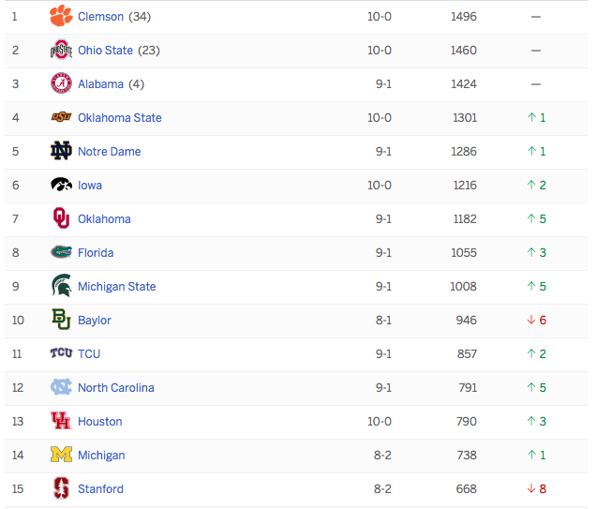Click the Houston UH logo
The width and height of the screenshot is (597, 509).
coord(61,421)
